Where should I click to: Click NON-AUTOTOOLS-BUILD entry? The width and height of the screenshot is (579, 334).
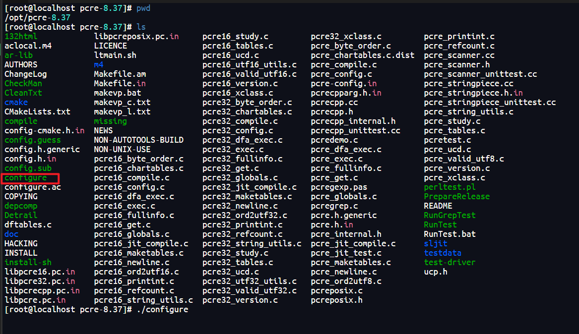[x=139, y=140]
